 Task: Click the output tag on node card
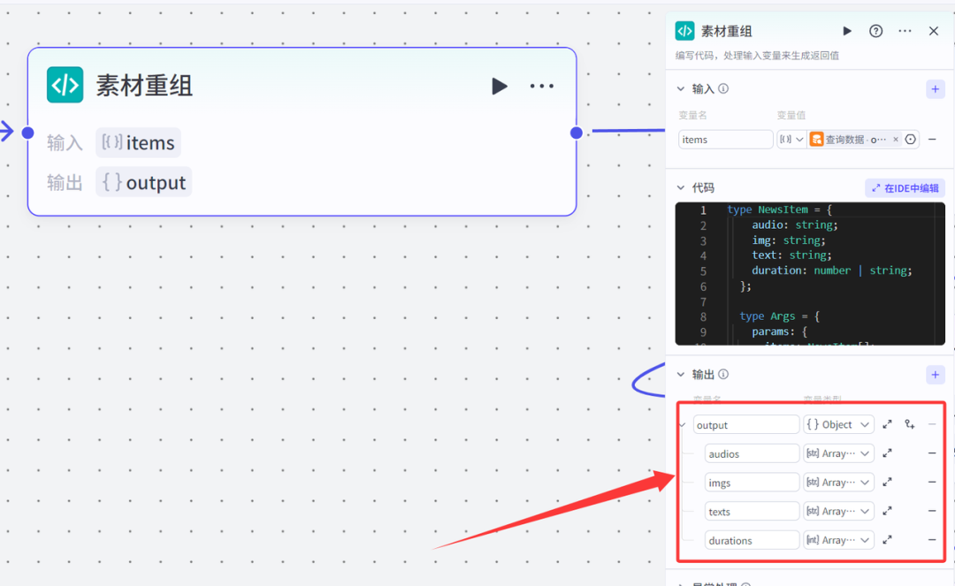click(144, 182)
